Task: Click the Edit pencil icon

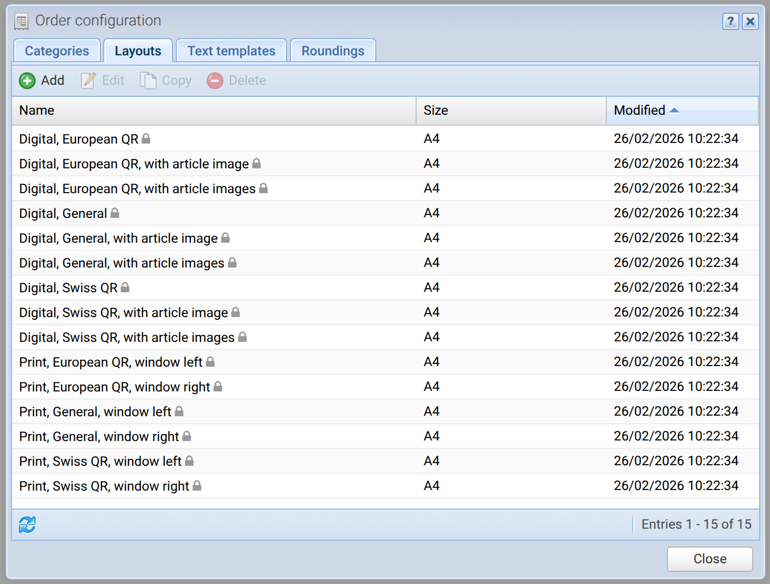Action: click(x=88, y=81)
